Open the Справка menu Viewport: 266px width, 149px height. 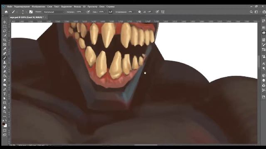point(111,7)
